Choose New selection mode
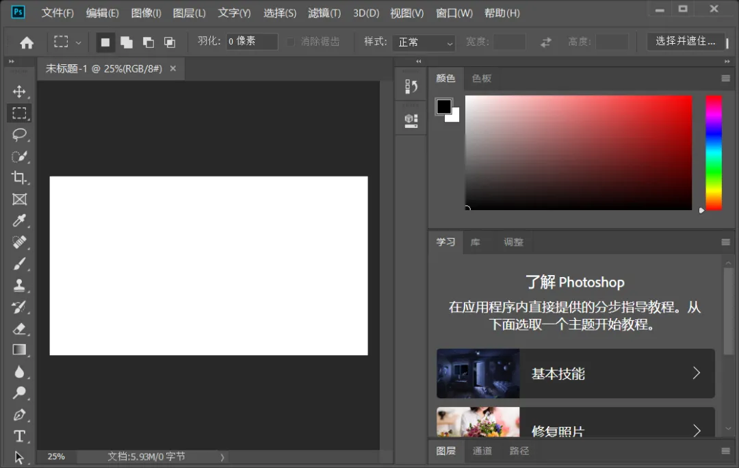 coord(105,42)
